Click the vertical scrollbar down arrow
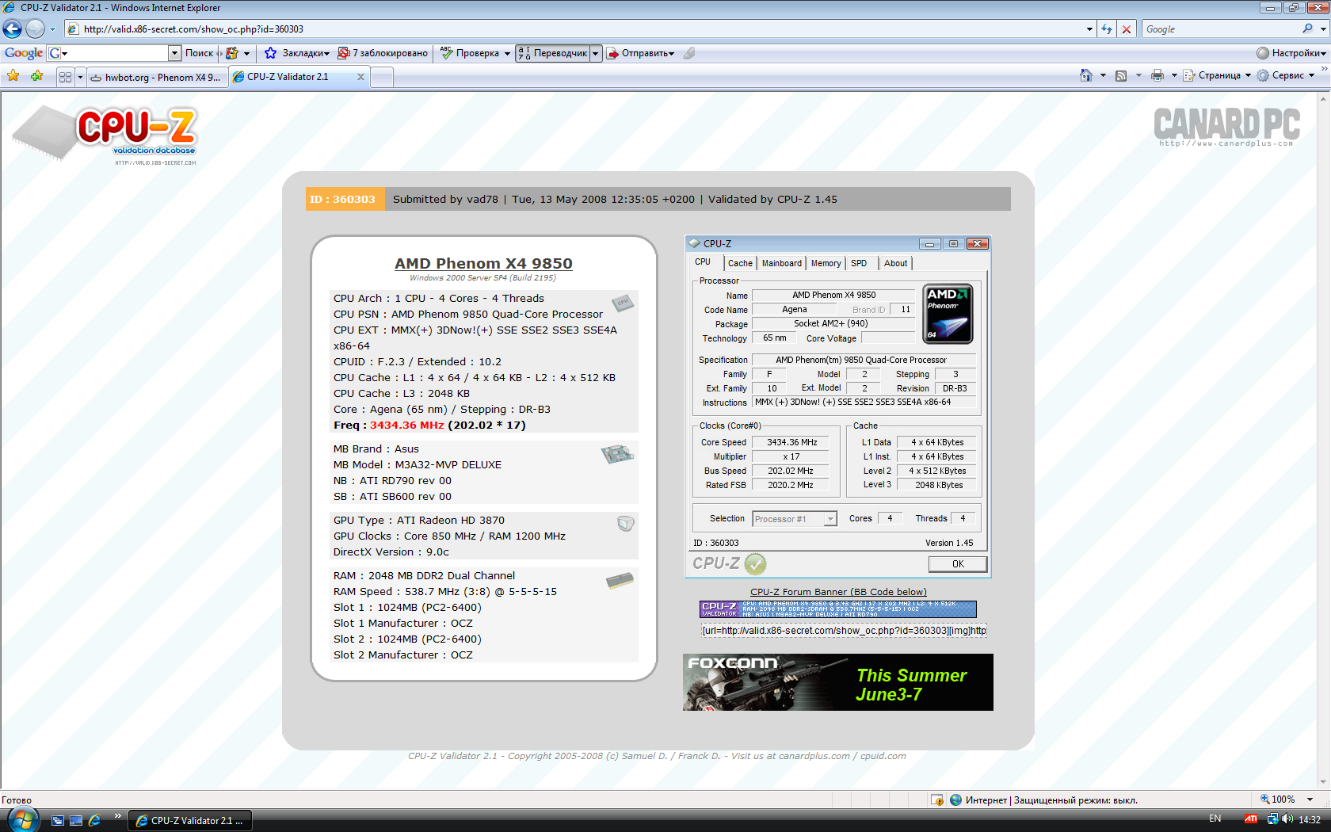 tap(1323, 782)
